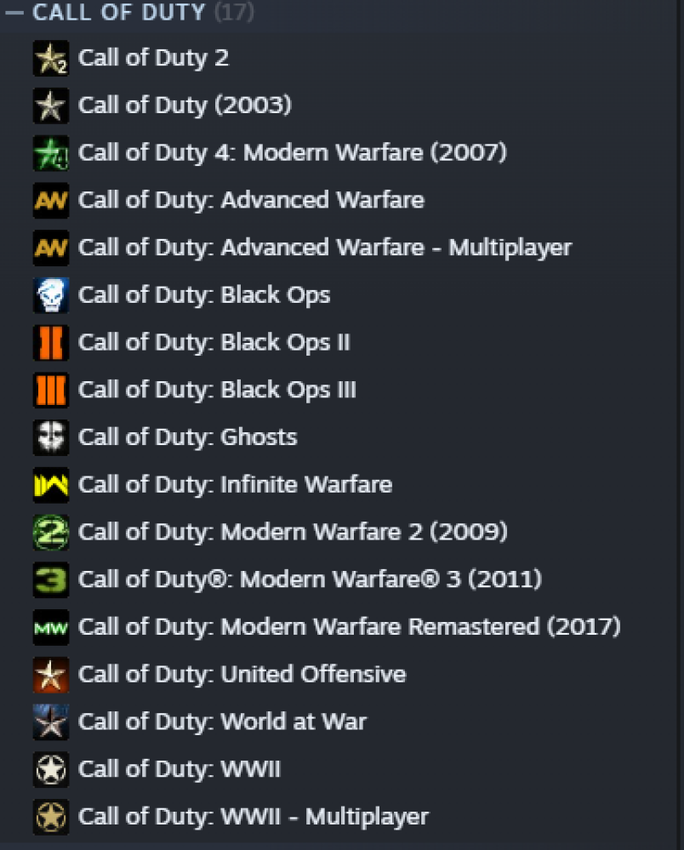Image resolution: width=684 pixels, height=850 pixels.
Task: Click the Black Ops skull icon
Action: [x=51, y=295]
